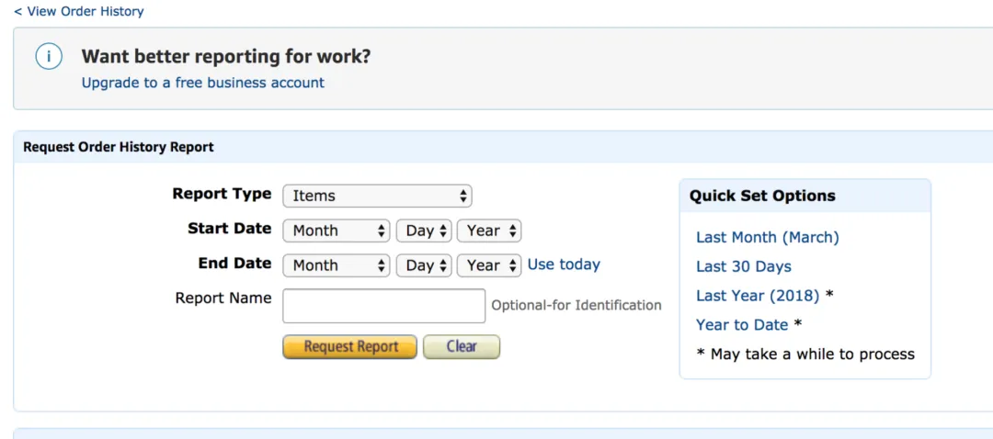Go back to View Order History
This screenshot has width=993, height=439.
[79, 11]
